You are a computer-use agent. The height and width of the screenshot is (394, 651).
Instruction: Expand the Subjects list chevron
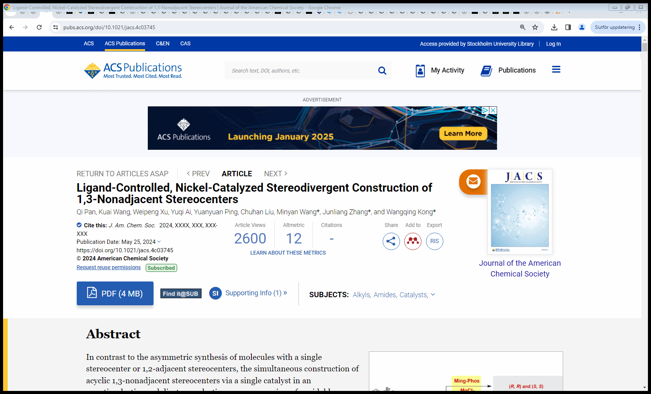coord(433,295)
